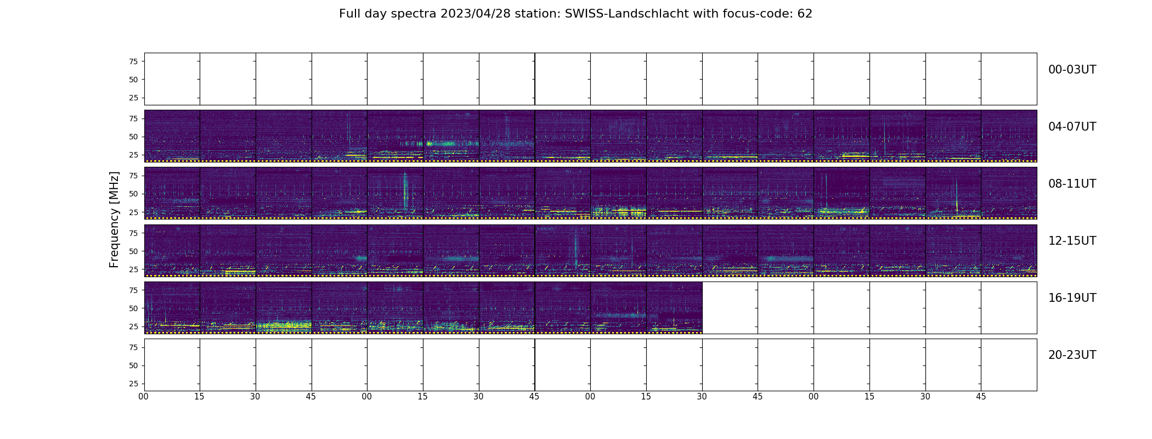Screen dimensions: 1152x439
Task: Click the tall bright burst in 08-11UT row
Action: click(405, 191)
